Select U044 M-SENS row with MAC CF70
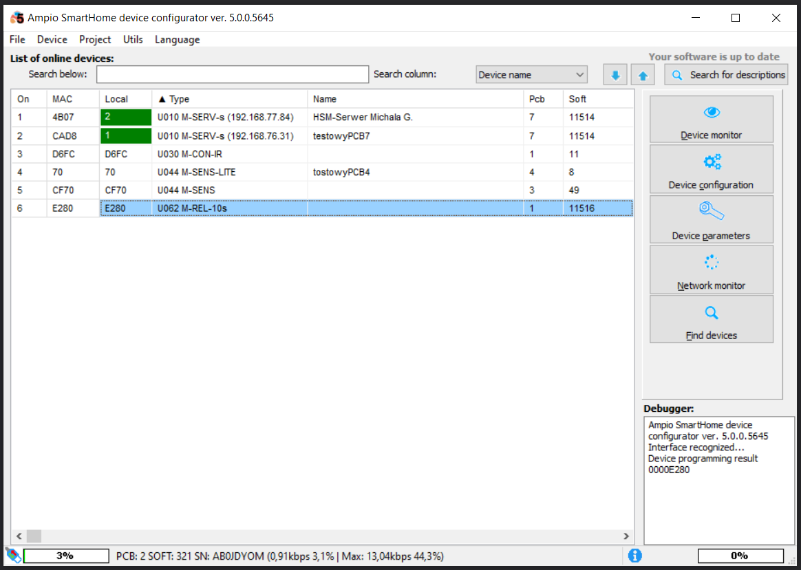This screenshot has height=570, width=801. 322,190
